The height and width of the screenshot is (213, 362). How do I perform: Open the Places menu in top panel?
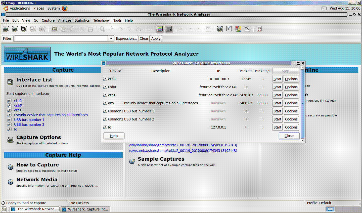[x=39, y=8]
